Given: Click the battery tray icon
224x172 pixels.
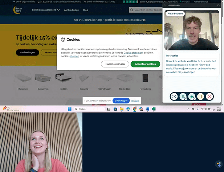Looking at the screenshot, I should [x=209, y=109].
